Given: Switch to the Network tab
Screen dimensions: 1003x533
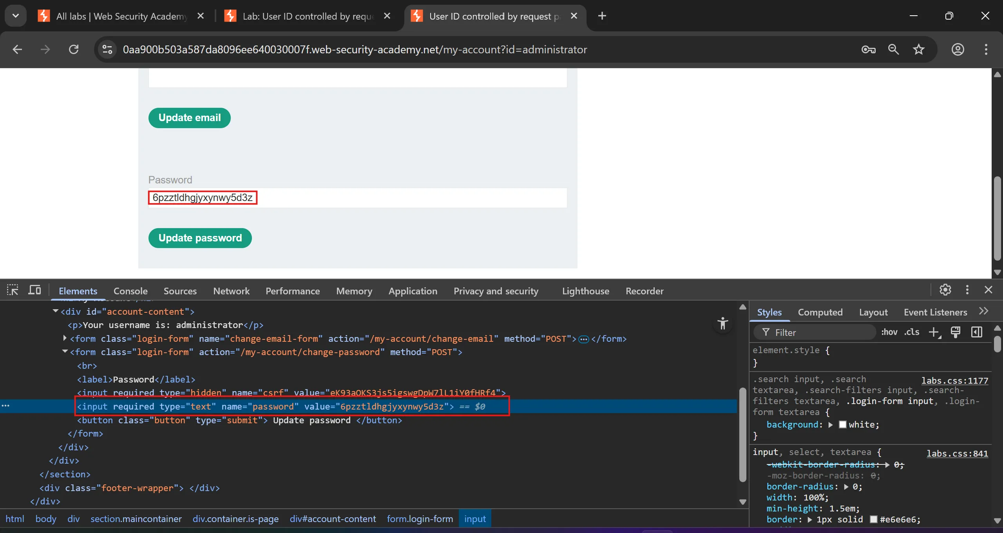Looking at the screenshot, I should 231,291.
